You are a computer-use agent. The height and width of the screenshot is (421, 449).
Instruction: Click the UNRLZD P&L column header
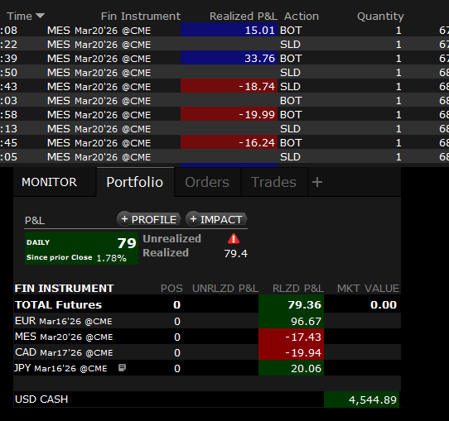coord(225,289)
